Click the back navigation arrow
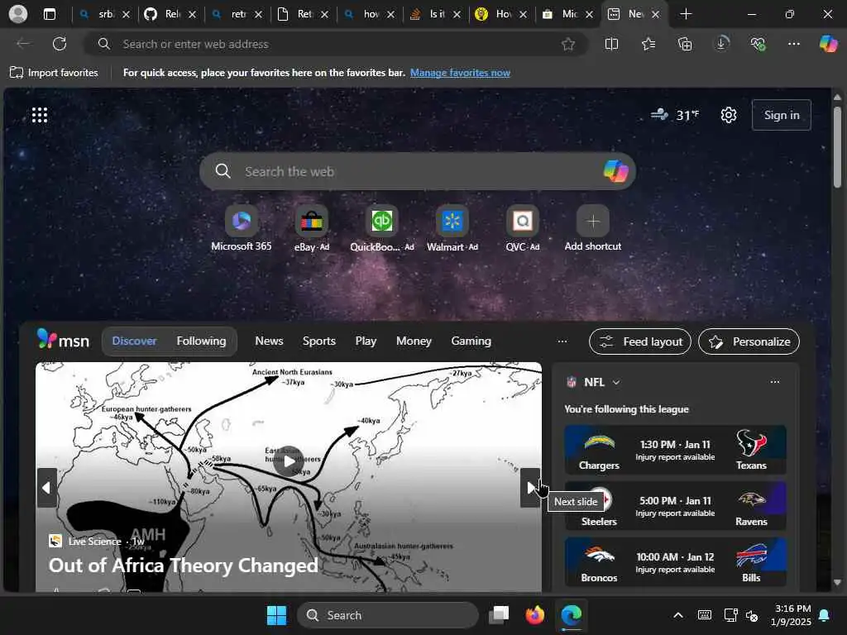Image resolution: width=847 pixels, height=635 pixels. tap(23, 44)
